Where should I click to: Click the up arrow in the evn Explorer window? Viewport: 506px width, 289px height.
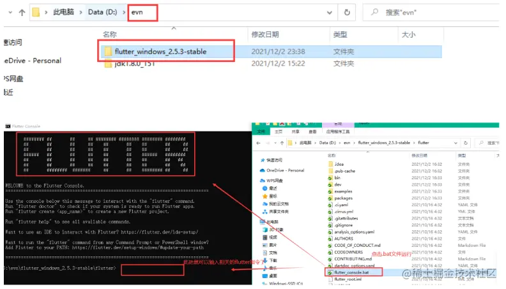click(22, 13)
